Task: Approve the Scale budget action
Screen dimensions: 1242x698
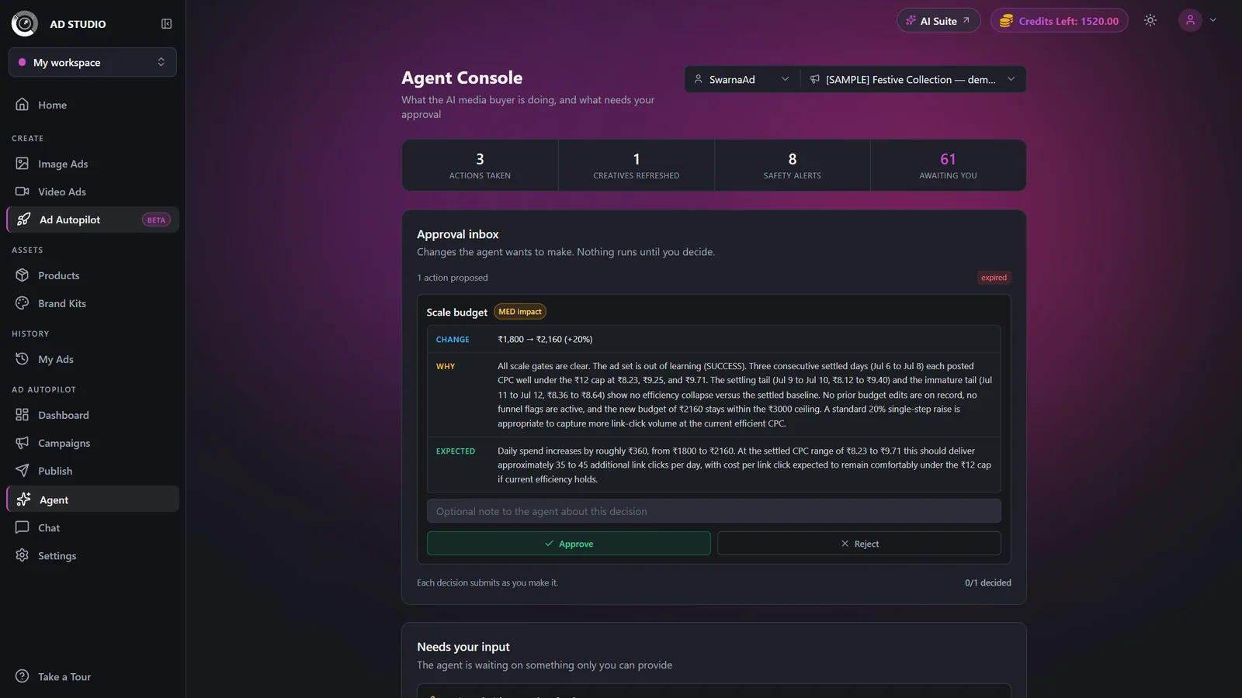Action: click(x=569, y=544)
